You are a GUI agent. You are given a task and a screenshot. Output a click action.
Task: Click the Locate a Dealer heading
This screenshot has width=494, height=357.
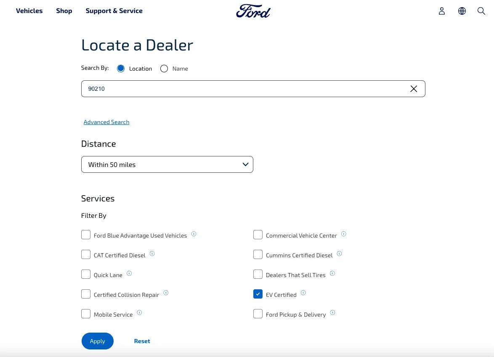137,45
